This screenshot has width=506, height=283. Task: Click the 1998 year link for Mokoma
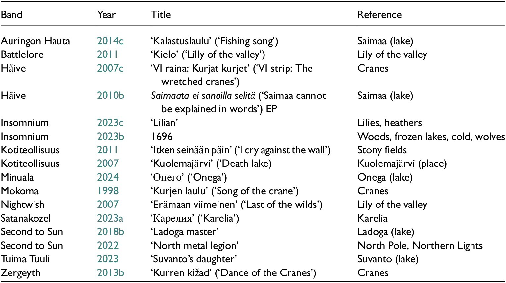[x=108, y=191]
